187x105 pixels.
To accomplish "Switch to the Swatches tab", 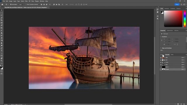I will [x=167, y=8].
